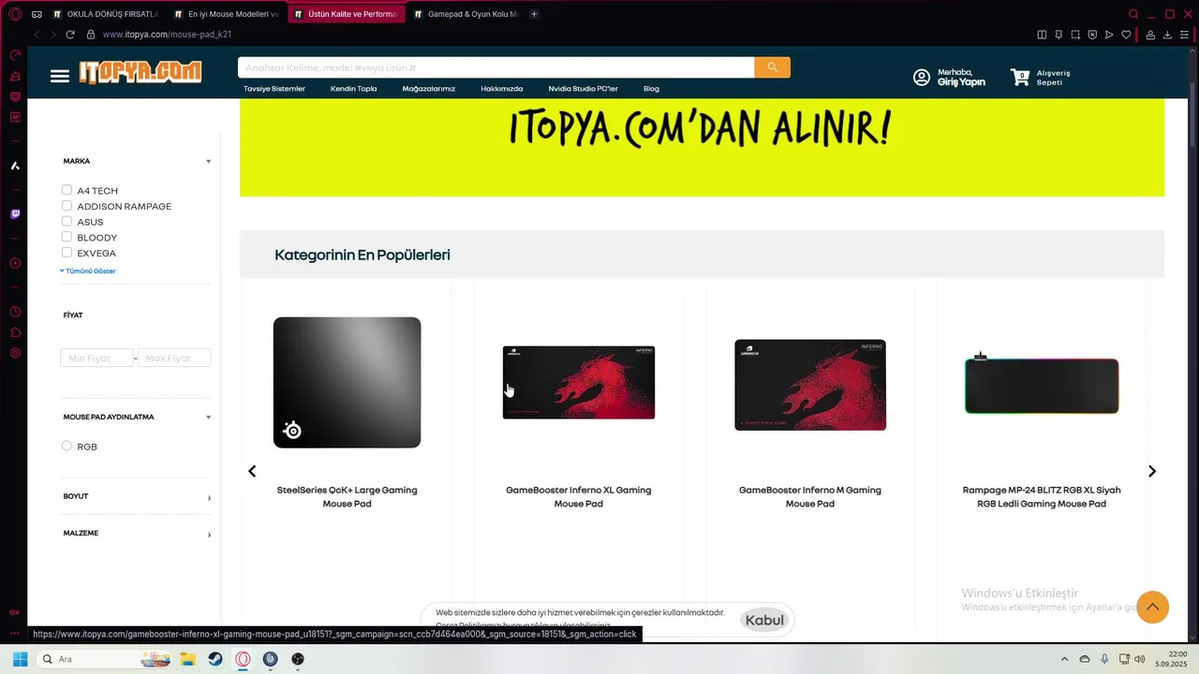This screenshot has width=1199, height=674.
Task: Check the ASUS brand filter
Action: click(67, 222)
